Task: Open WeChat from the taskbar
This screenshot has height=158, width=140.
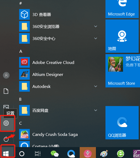Action: pyautogui.click(x=55, y=154)
